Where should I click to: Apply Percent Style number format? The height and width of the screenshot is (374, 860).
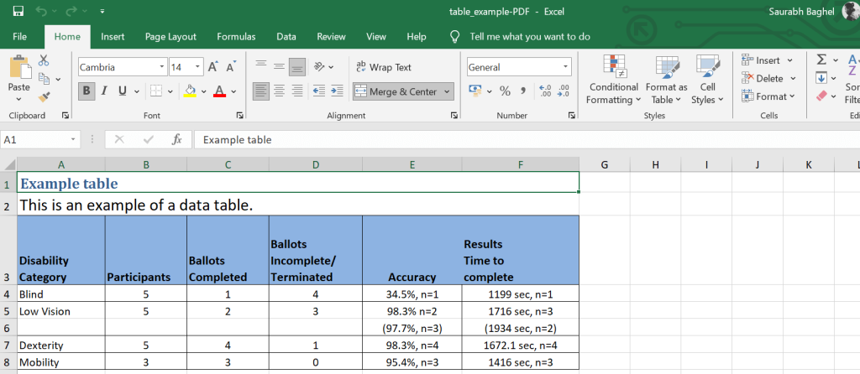coord(505,91)
